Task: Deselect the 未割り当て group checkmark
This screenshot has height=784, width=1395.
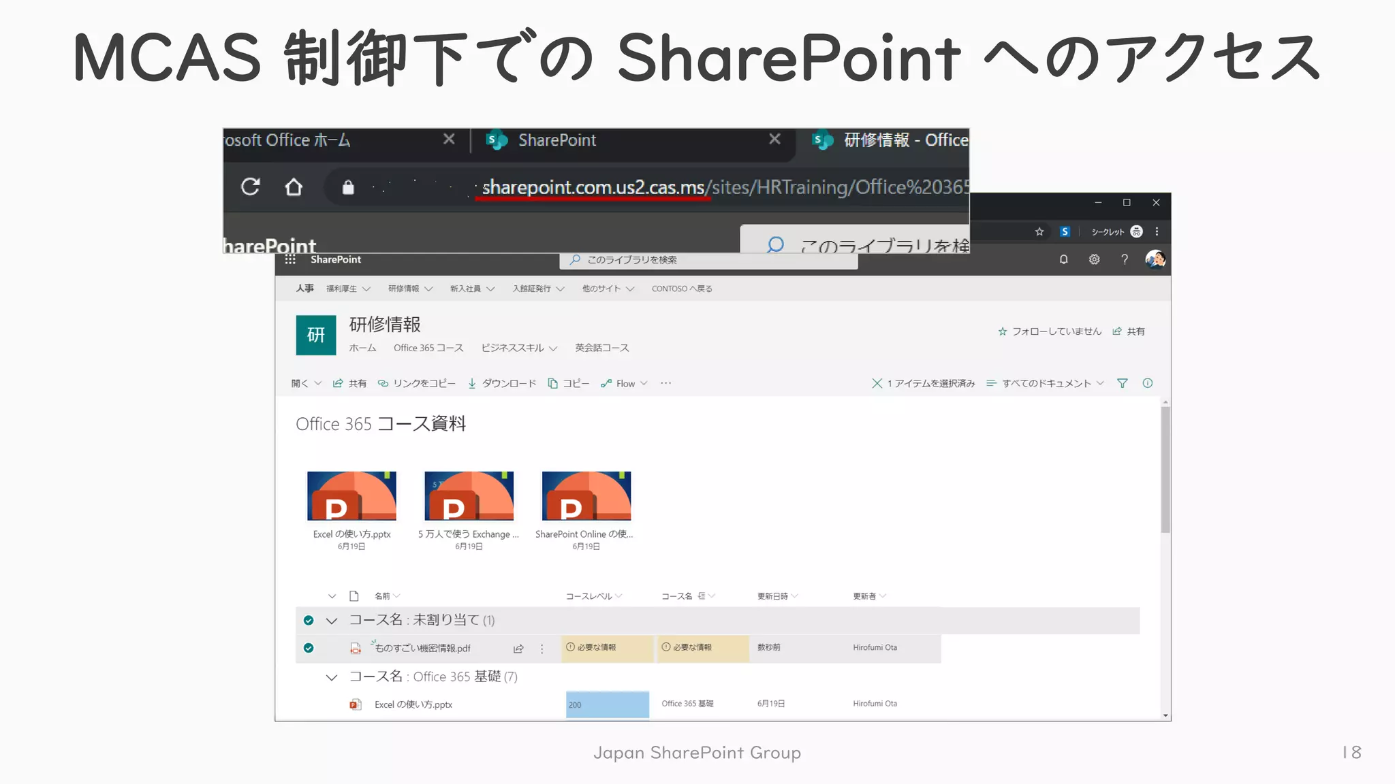Action: [309, 620]
